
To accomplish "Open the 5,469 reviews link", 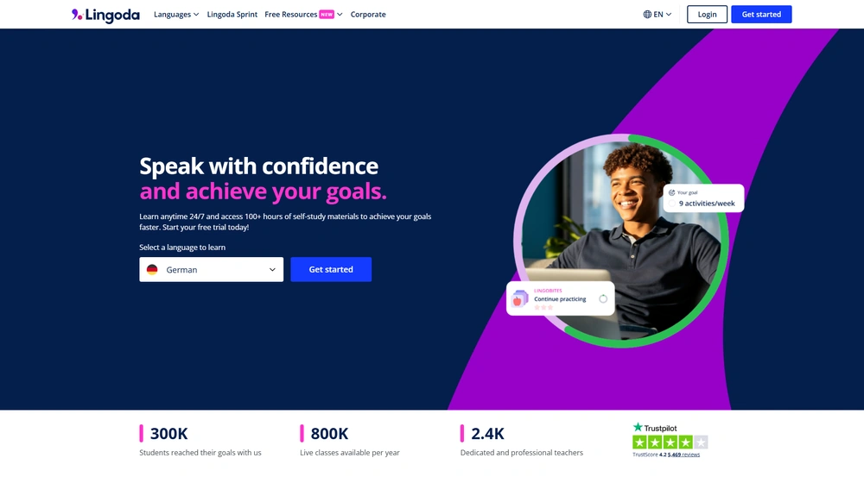I will 683,455.
